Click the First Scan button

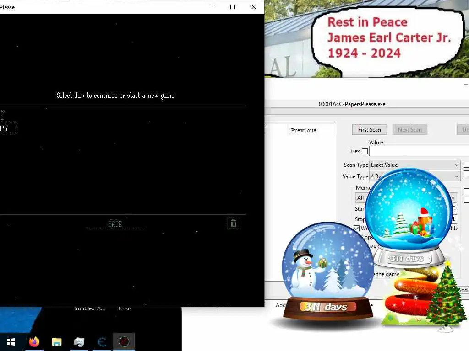(x=370, y=129)
